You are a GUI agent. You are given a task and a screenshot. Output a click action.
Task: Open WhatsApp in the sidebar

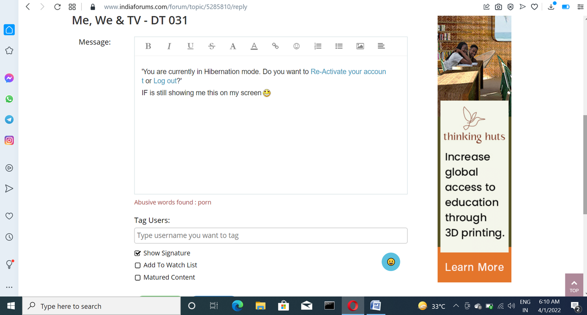[x=9, y=99]
